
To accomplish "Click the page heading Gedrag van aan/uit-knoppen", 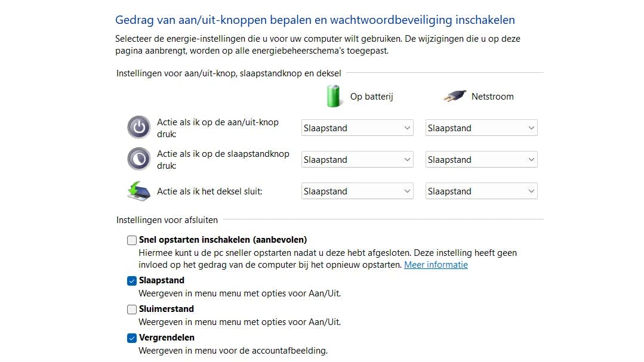I will click(x=315, y=20).
